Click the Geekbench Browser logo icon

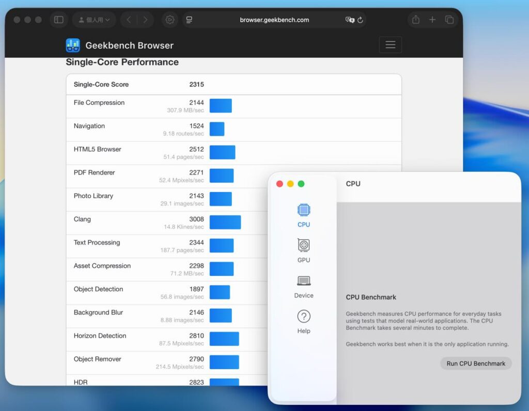click(x=73, y=45)
